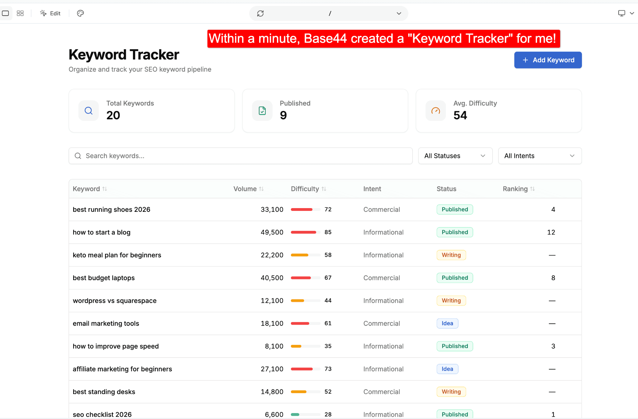638x419 pixels.
Task: Select the 'best standing desks' keyword
Action: (104, 392)
